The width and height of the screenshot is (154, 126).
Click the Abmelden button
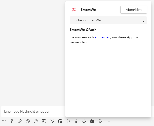[x=133, y=10]
